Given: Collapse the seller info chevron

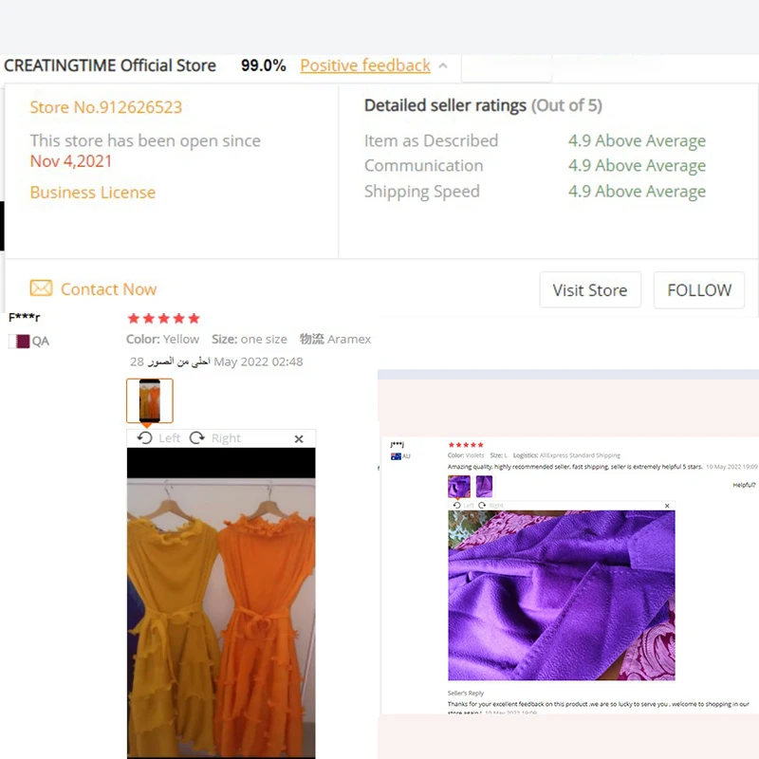Looking at the screenshot, I should pos(443,65).
